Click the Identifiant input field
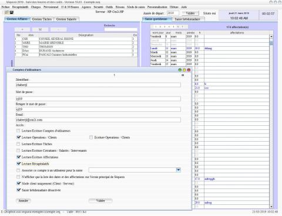The height and width of the screenshot is (216, 282). tap(98, 85)
